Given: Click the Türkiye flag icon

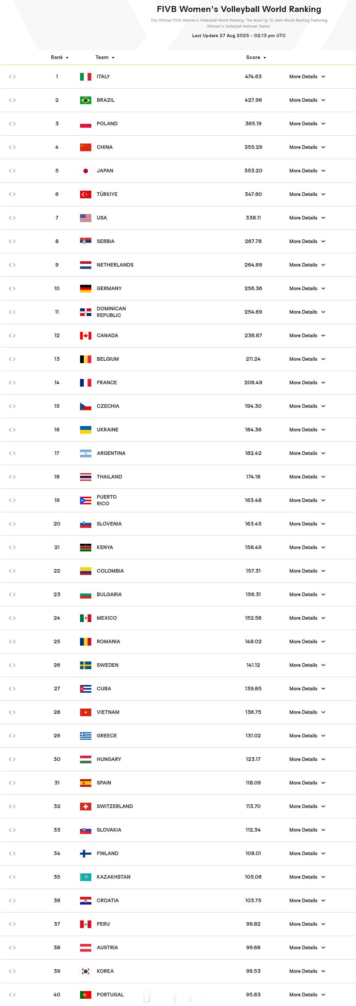Looking at the screenshot, I should click(x=86, y=194).
